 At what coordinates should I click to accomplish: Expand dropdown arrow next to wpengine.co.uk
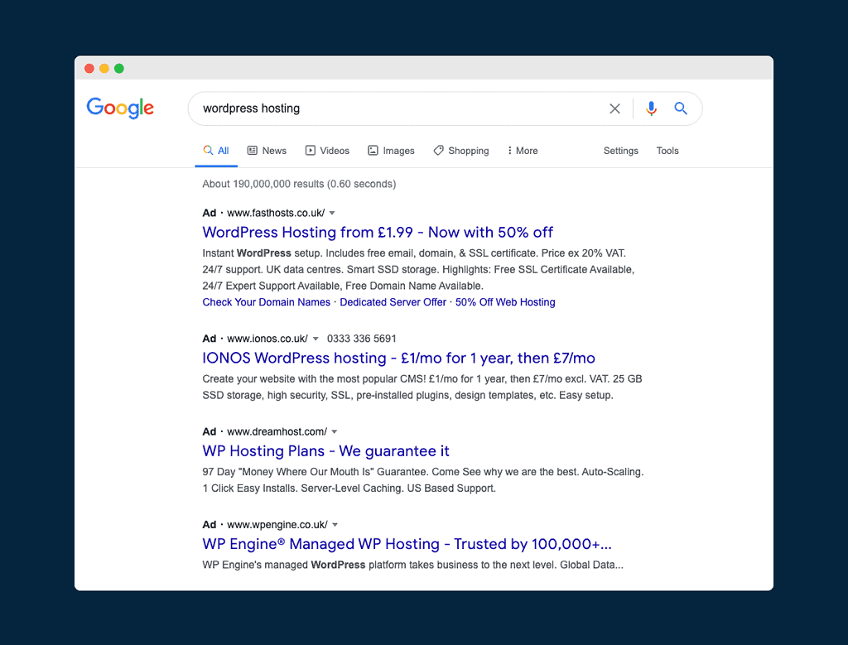click(x=335, y=525)
